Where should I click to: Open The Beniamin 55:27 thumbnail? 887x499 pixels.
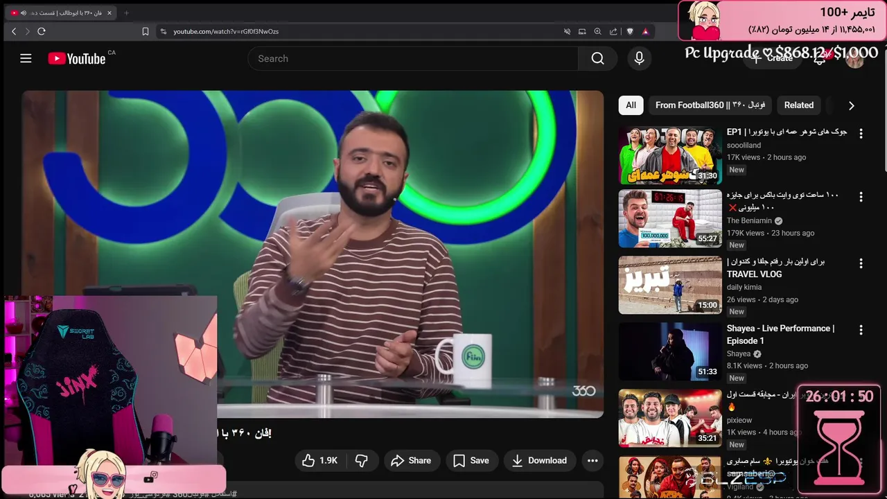click(670, 219)
